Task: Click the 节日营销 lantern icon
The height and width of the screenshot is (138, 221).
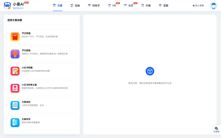Action: coord(15,54)
